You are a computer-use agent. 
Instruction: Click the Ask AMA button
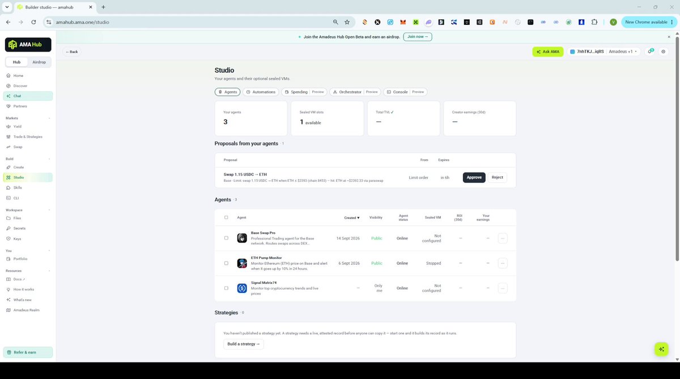tap(548, 52)
